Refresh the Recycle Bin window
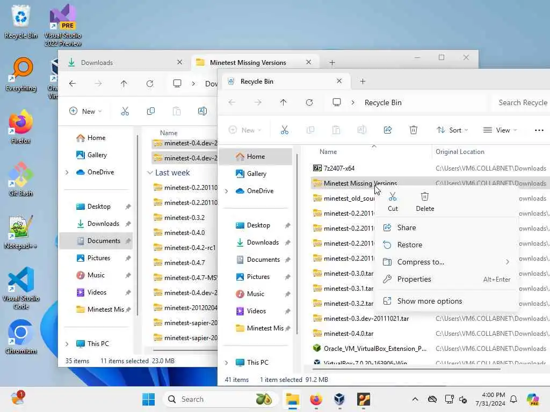The image size is (550, 412). tap(309, 102)
